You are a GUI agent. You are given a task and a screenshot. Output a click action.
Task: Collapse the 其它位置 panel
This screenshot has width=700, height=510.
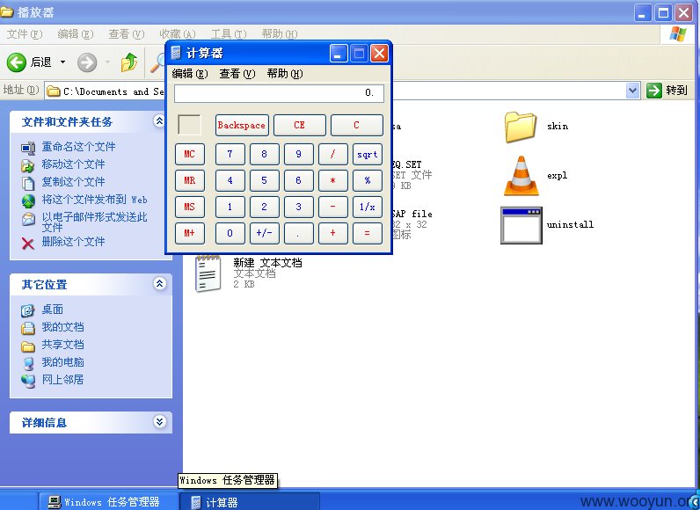tap(159, 283)
